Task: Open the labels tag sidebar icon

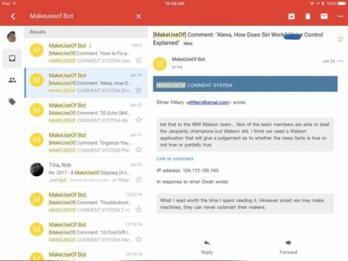Action: pos(12,102)
